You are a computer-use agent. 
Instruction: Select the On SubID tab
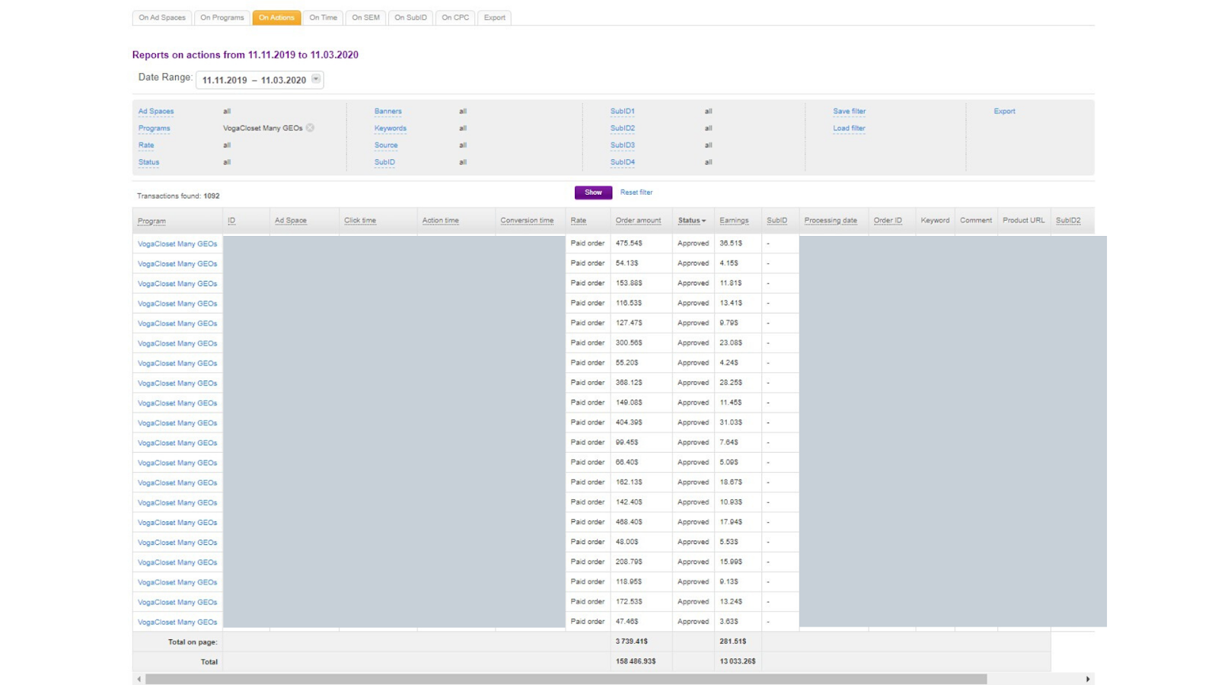(410, 18)
